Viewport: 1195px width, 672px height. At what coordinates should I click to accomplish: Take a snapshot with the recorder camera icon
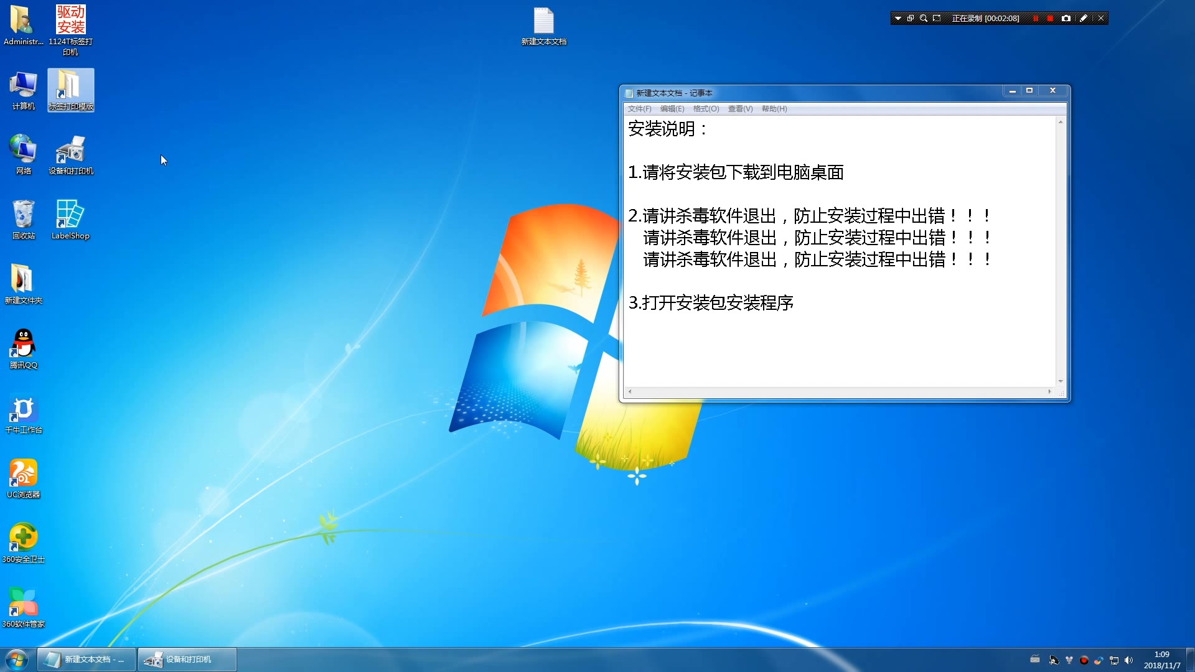pyautogui.click(x=1066, y=19)
